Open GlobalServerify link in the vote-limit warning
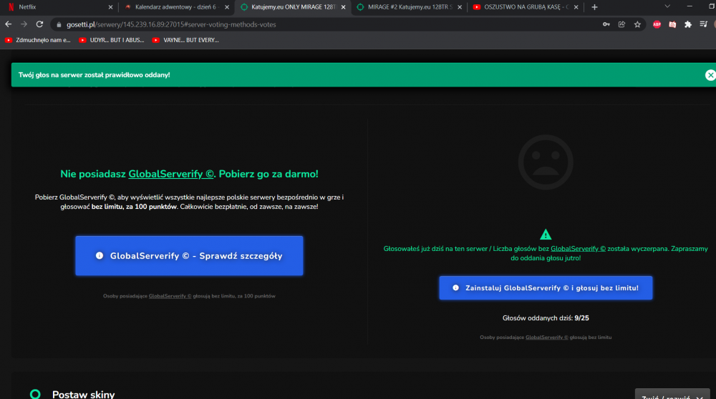The image size is (716, 399). click(578, 249)
